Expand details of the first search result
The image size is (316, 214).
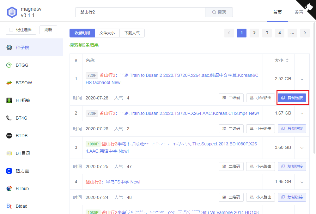tap(302, 79)
